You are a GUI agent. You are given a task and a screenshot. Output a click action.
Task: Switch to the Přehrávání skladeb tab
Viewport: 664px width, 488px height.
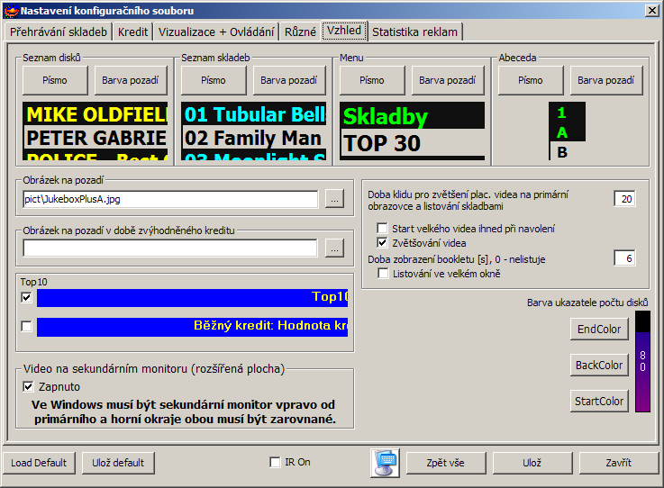[59, 32]
